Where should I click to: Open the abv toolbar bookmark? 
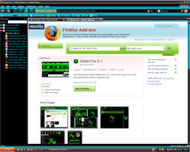tap(85, 15)
